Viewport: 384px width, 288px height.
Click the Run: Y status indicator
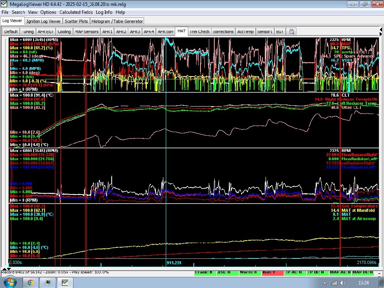point(272,272)
